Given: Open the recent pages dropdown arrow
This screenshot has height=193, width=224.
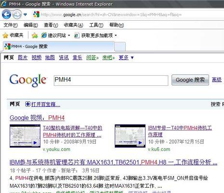Looking at the screenshot, I should [x=25, y=14].
